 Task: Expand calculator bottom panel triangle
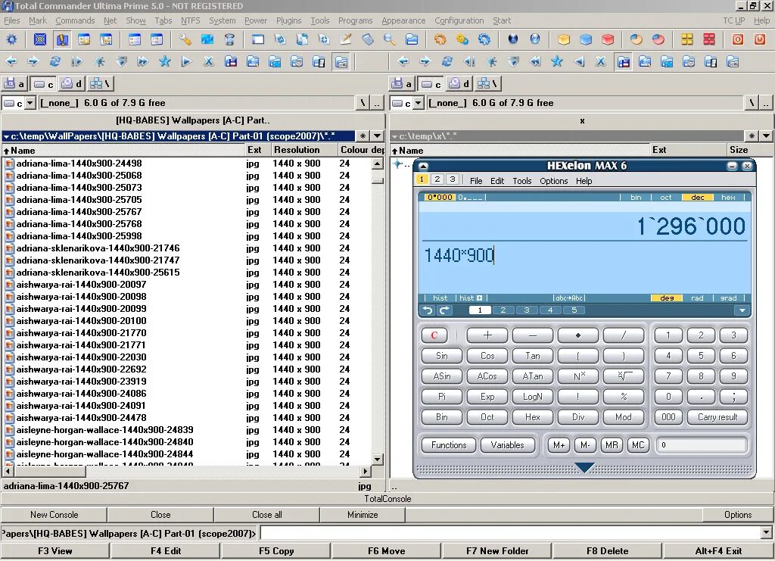tap(585, 468)
